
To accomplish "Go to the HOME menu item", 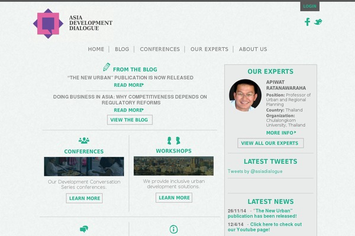I will click(x=96, y=49).
